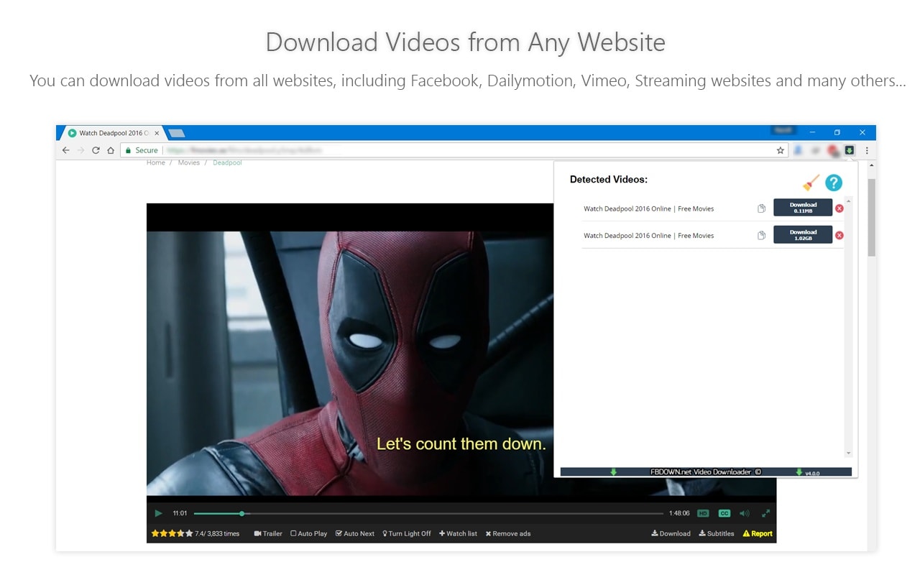Open the Movies breadcrumb menu item
Image resolution: width=920 pixels, height=575 pixels.
(x=188, y=162)
